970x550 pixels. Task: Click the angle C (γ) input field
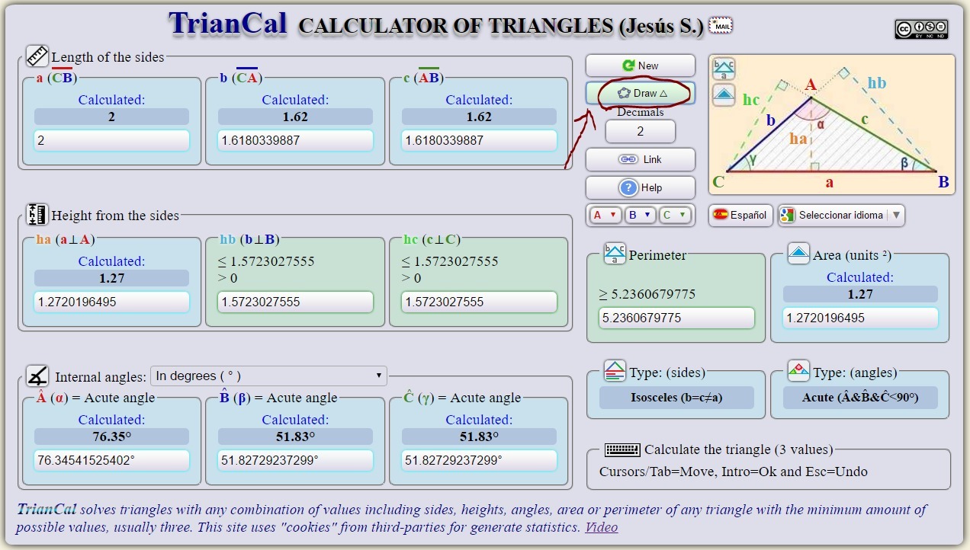[x=479, y=460]
